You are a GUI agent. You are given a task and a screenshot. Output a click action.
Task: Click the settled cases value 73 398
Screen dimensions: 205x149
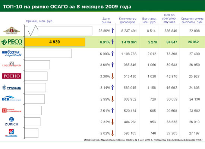point(172,54)
